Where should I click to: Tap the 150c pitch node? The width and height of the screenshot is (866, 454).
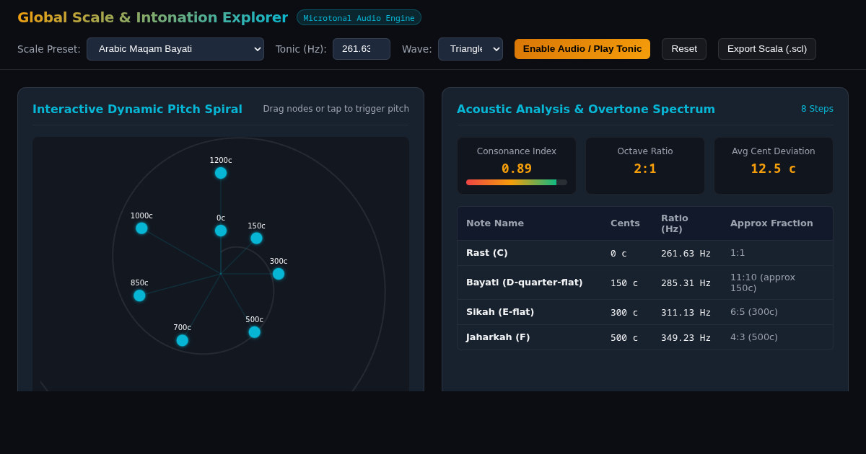click(x=256, y=239)
